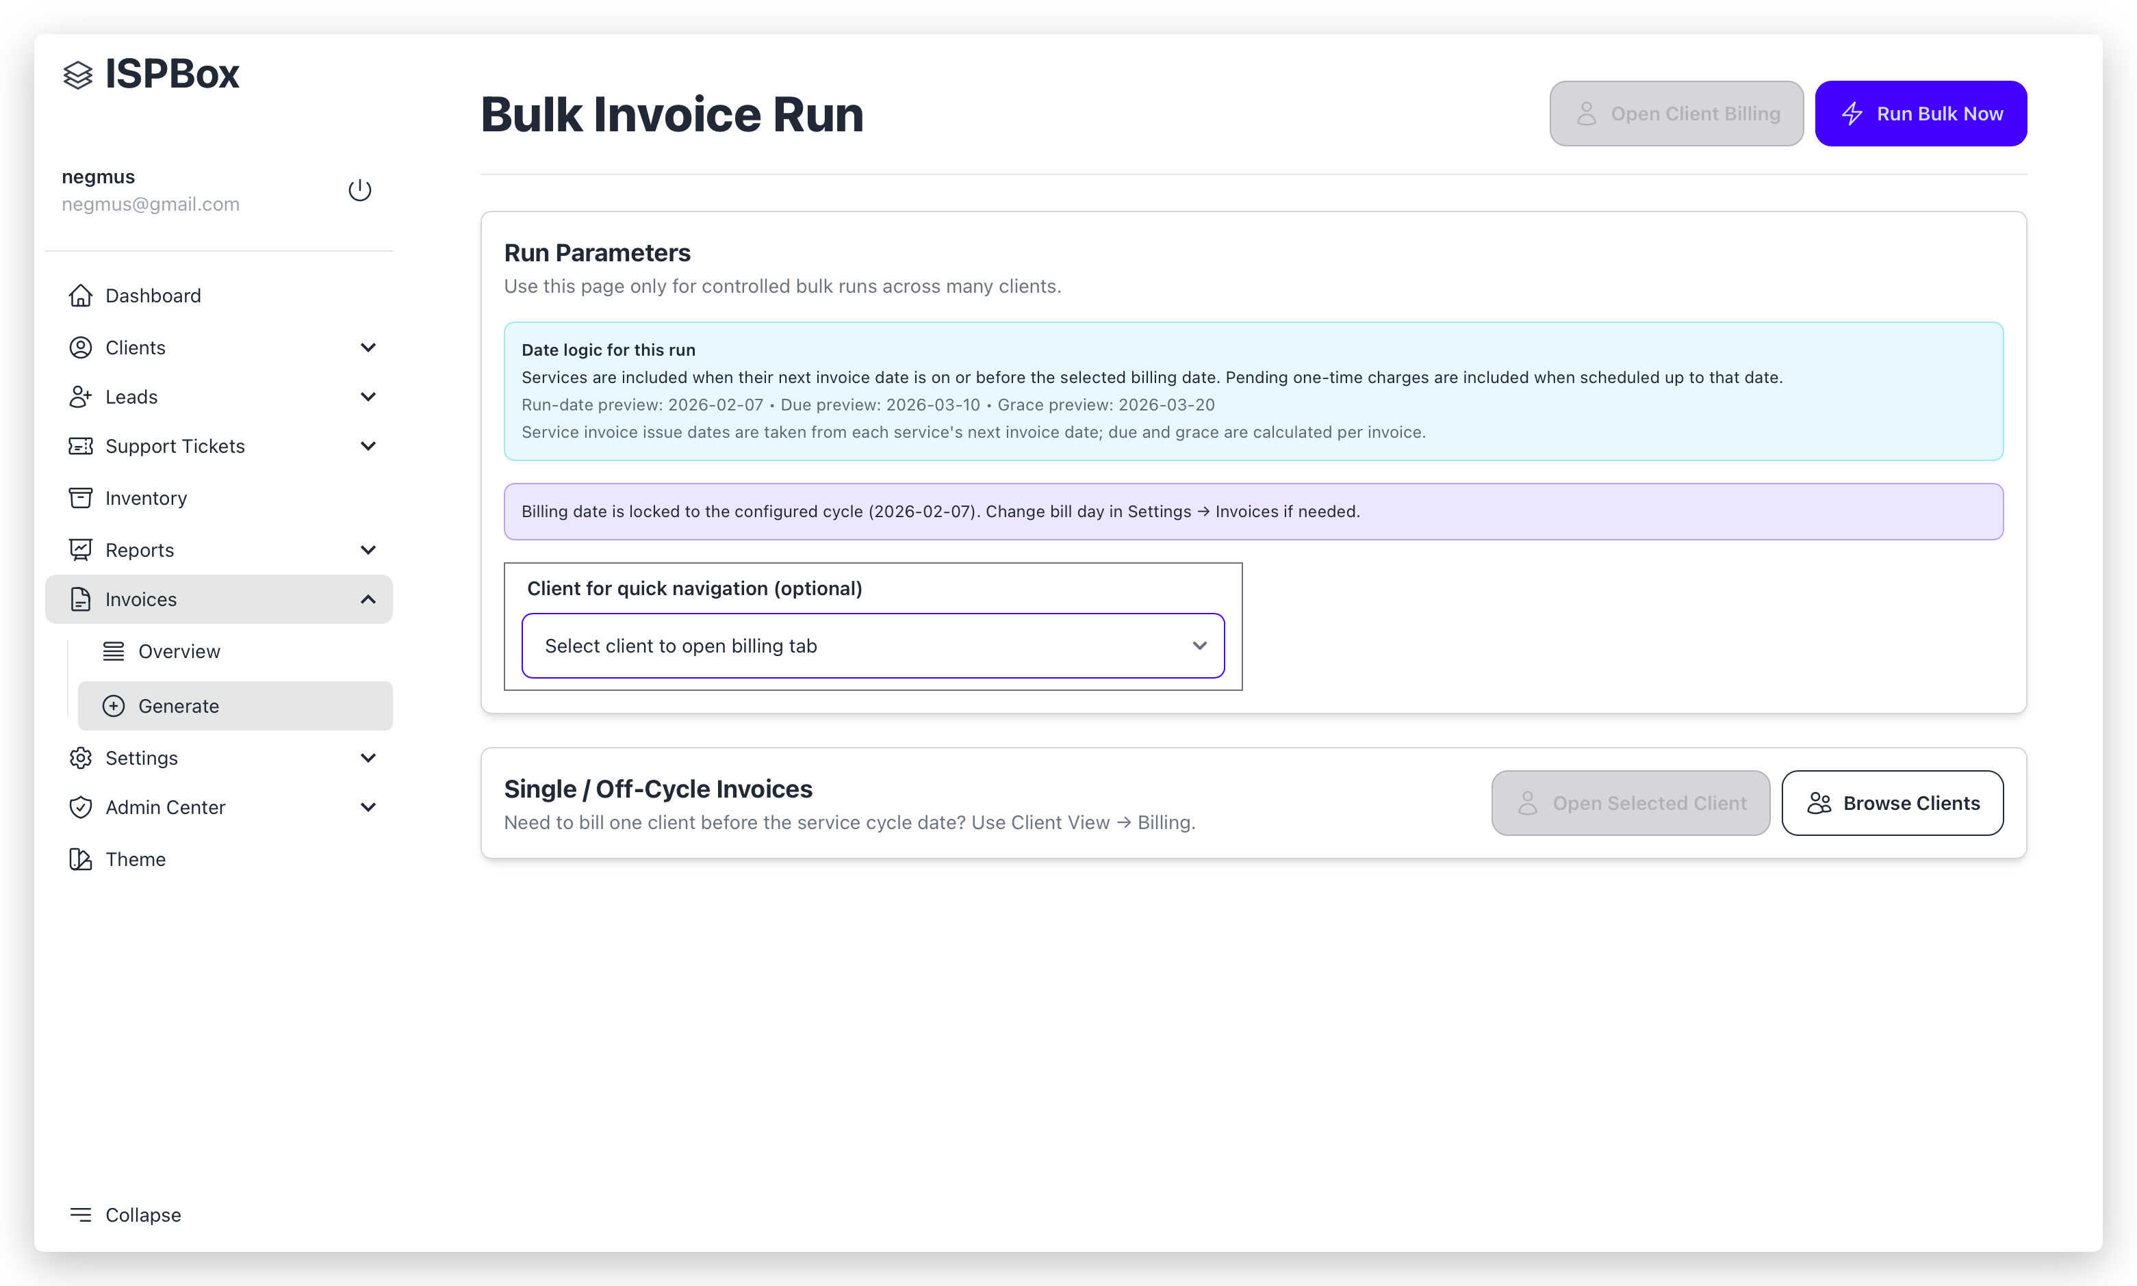Click the ISPBox layers logo icon
The width and height of the screenshot is (2137, 1286).
pos(78,75)
